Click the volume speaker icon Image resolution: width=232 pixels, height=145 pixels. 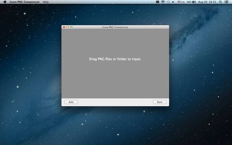[x=173, y=2]
